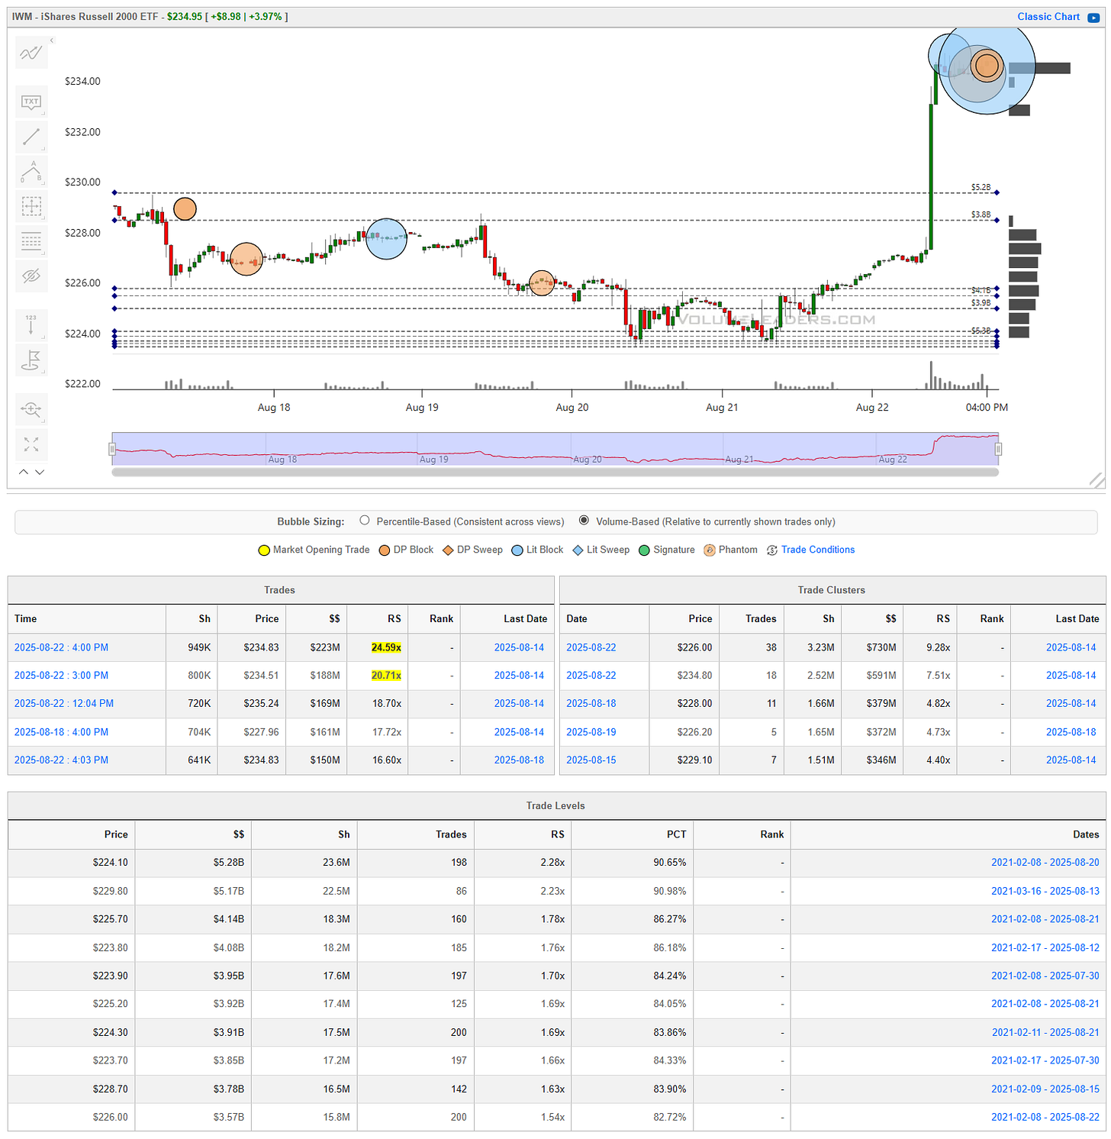The width and height of the screenshot is (1111, 1139).
Task: Grab the left handle of the range navigator
Action: click(112, 449)
